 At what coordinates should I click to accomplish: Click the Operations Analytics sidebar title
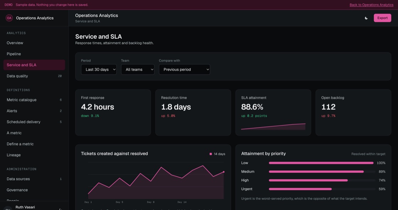(x=35, y=18)
